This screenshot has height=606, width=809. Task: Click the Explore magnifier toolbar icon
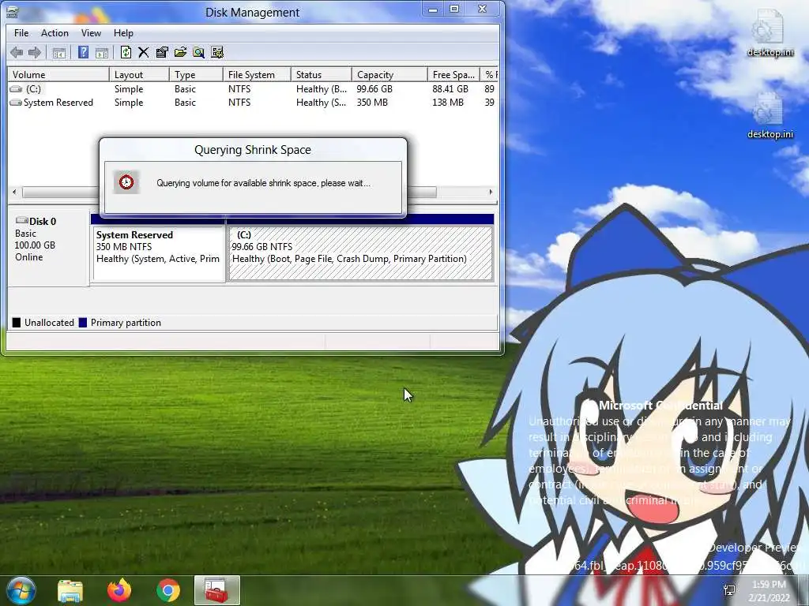(198, 52)
